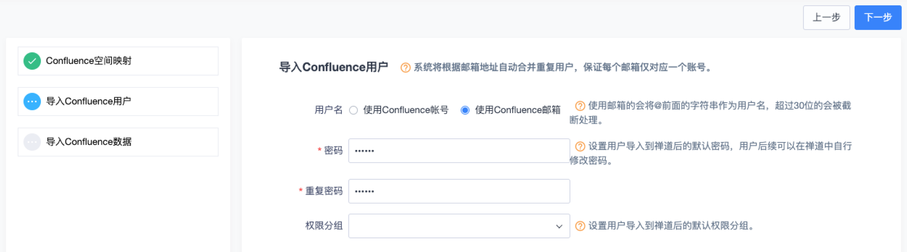The height and width of the screenshot is (252, 907).
Task: Focus the 密码 input field
Action: (x=459, y=151)
